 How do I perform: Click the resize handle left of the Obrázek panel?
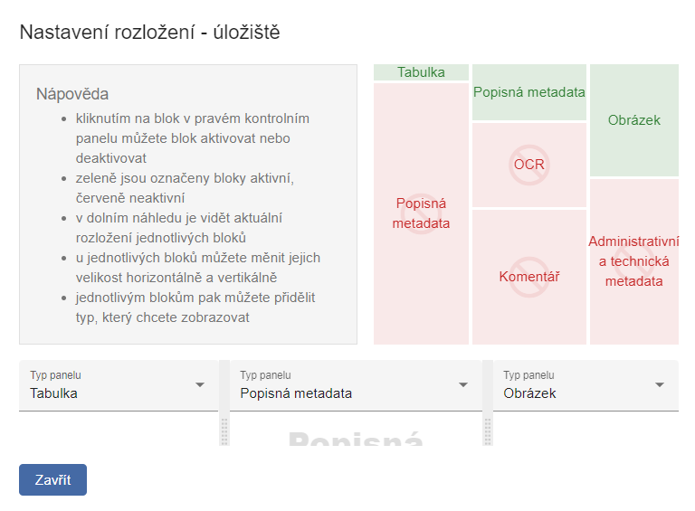[488, 431]
